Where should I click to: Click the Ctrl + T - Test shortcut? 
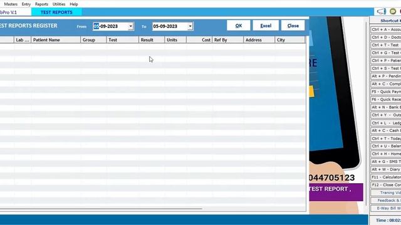click(x=386, y=45)
